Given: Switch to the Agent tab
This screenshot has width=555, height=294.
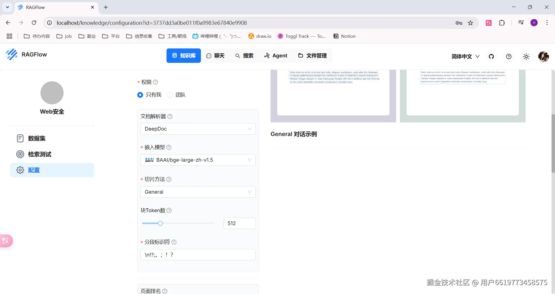Looking at the screenshot, I should (276, 56).
